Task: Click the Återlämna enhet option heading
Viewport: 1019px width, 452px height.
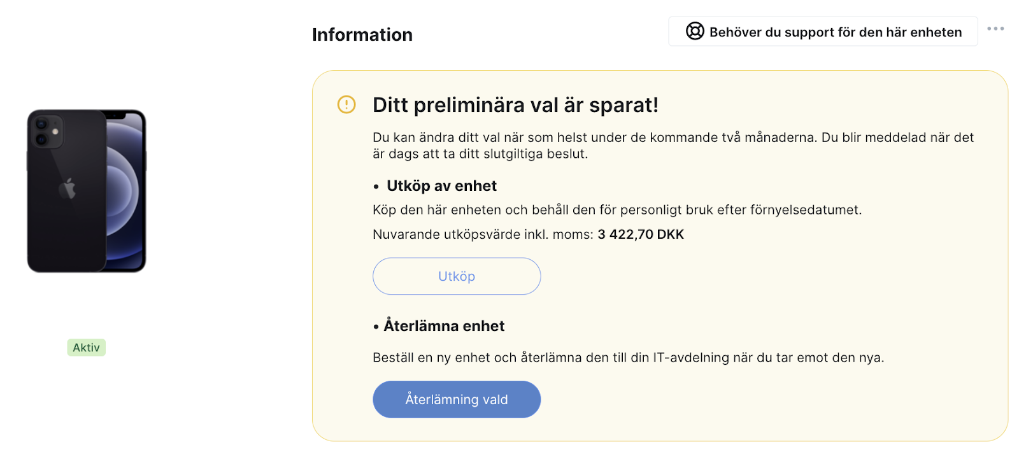Action: click(444, 326)
